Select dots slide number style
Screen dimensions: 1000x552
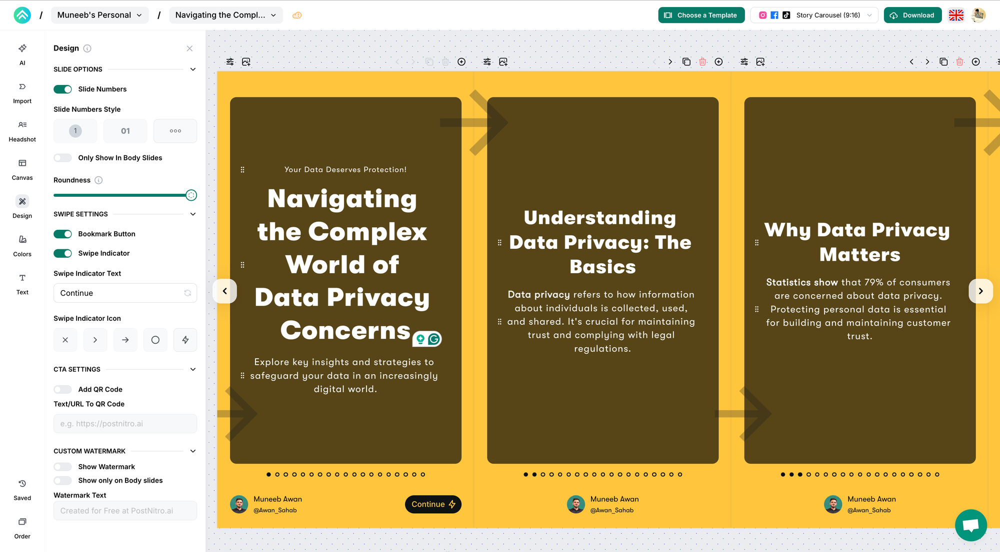click(175, 131)
